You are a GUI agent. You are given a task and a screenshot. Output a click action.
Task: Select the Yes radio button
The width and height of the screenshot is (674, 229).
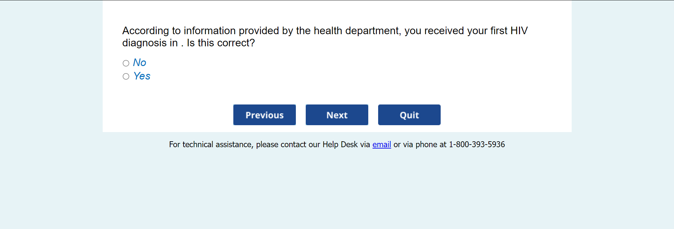(x=126, y=77)
